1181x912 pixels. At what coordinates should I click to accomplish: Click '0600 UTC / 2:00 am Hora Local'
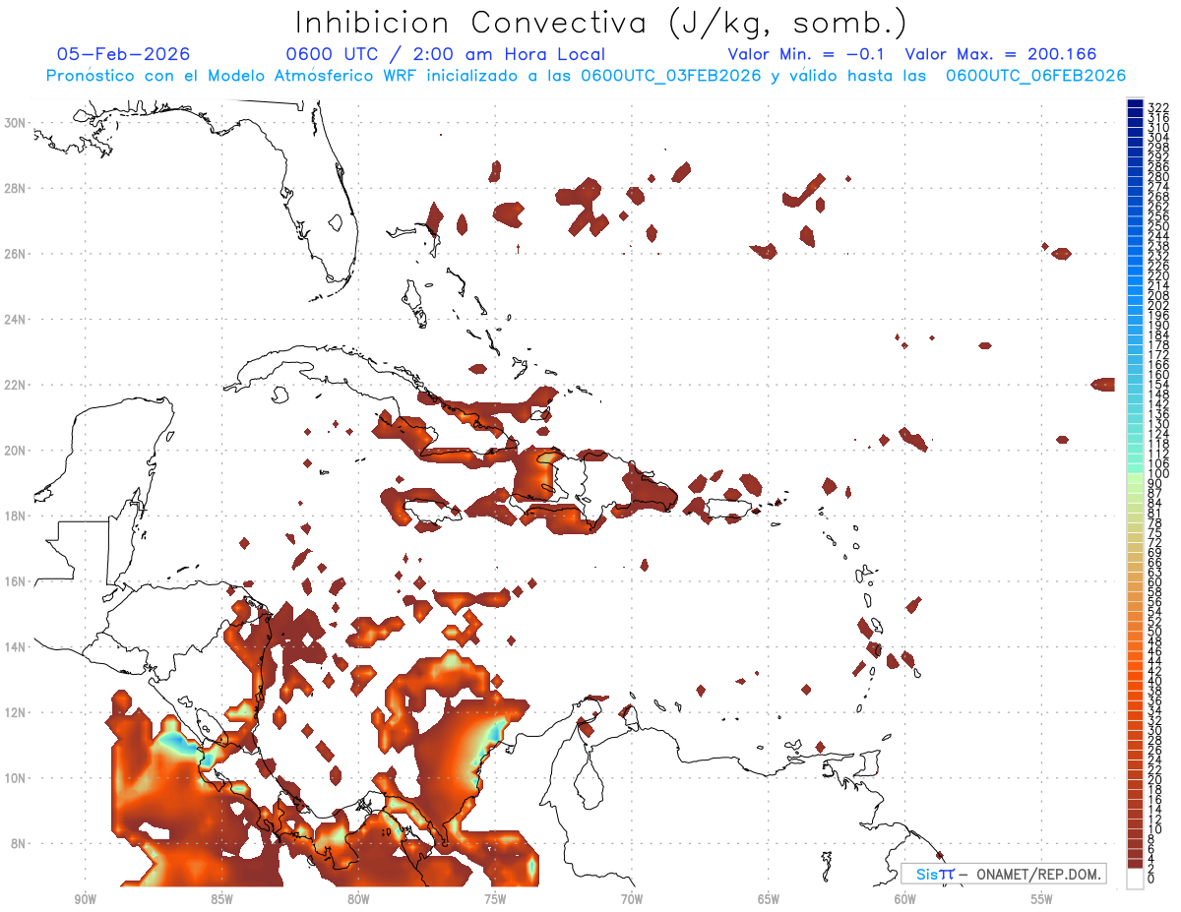point(445,54)
